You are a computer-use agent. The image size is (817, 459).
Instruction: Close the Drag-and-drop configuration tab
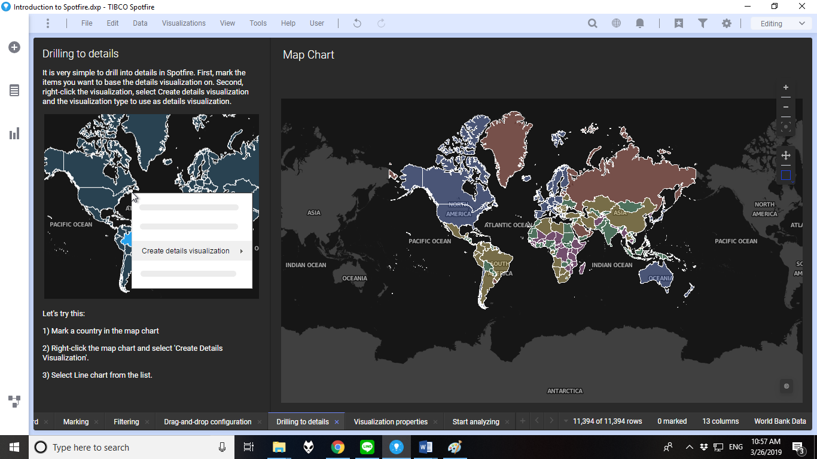pos(260,422)
